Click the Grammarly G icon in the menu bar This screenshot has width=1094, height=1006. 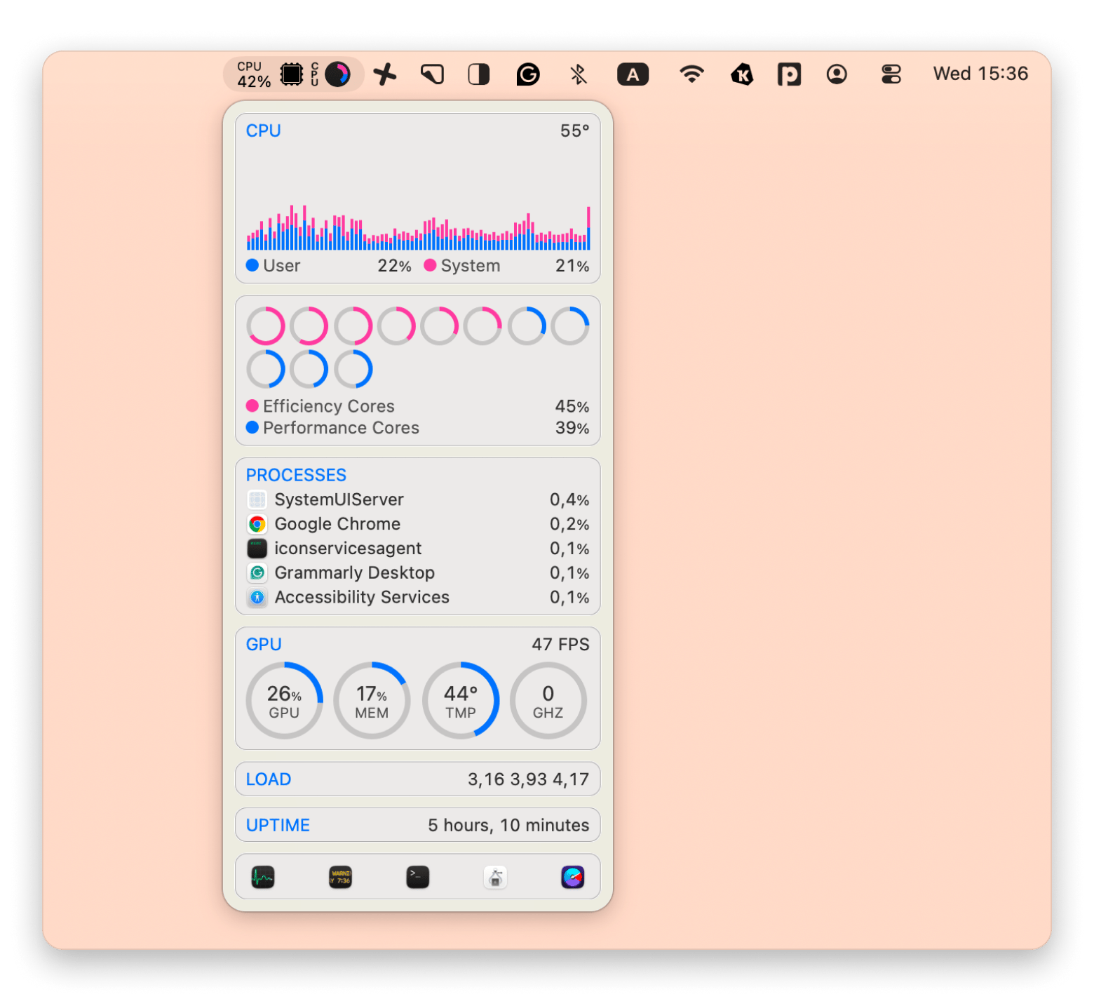pyautogui.click(x=528, y=74)
